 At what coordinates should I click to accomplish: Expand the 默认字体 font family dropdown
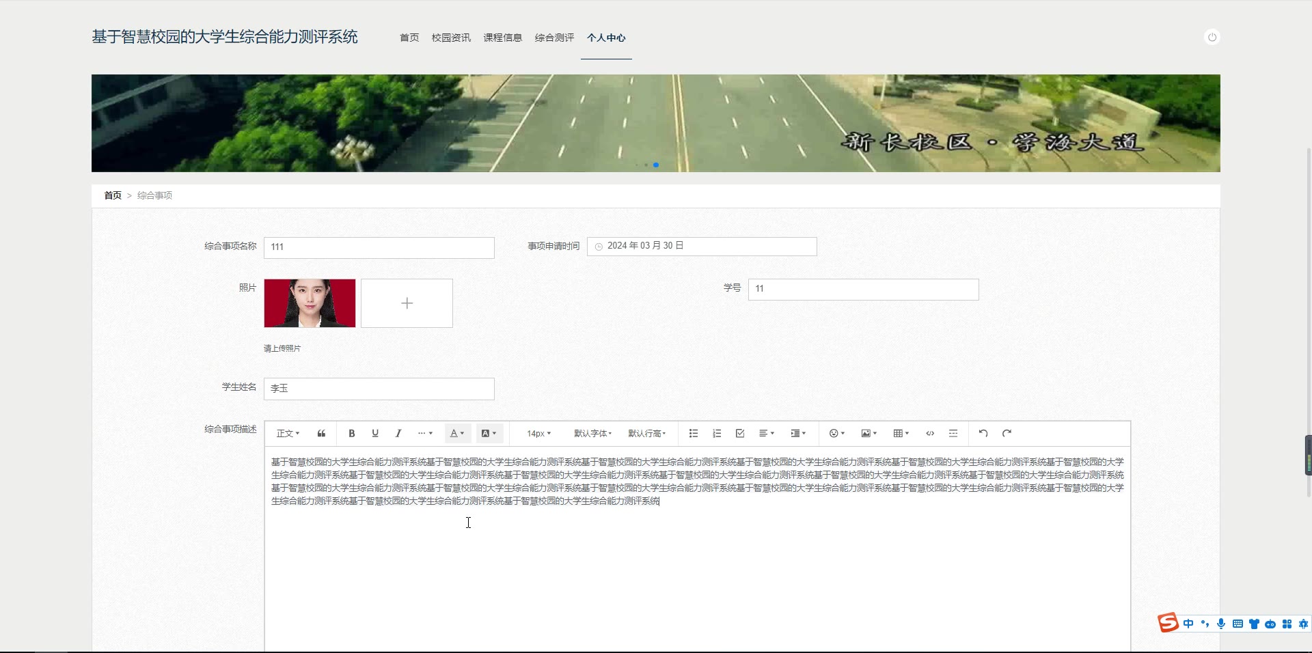click(x=592, y=433)
